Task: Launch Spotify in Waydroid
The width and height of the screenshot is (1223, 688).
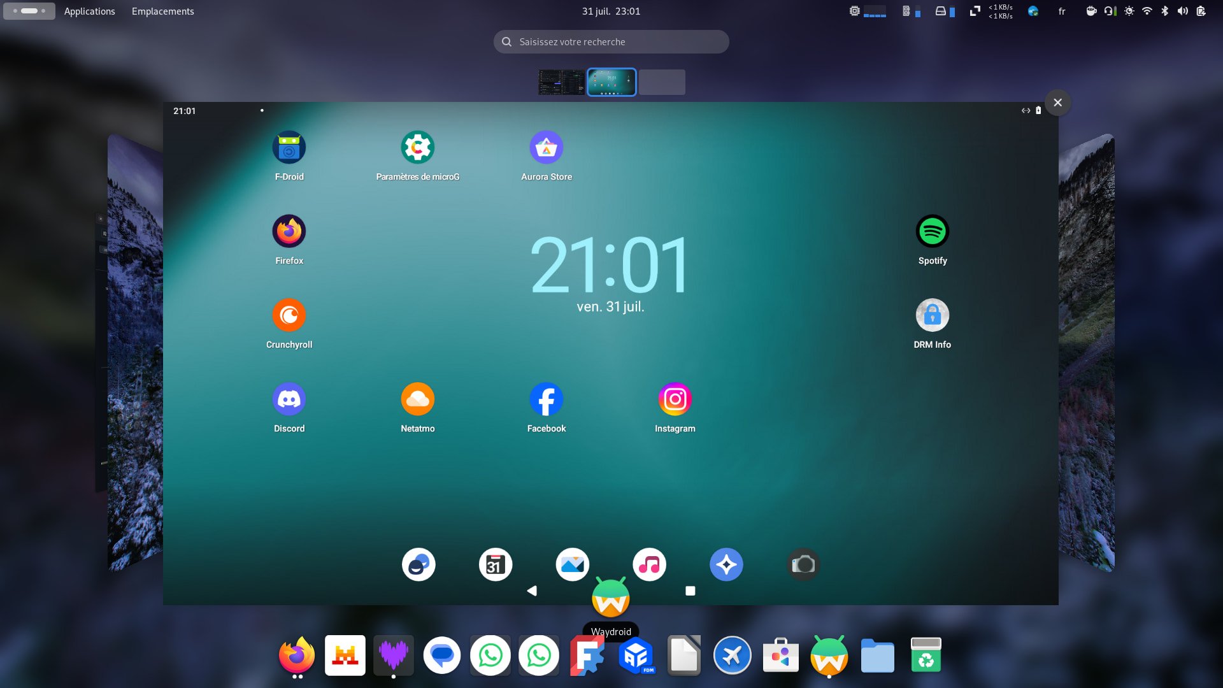Action: coord(933,231)
